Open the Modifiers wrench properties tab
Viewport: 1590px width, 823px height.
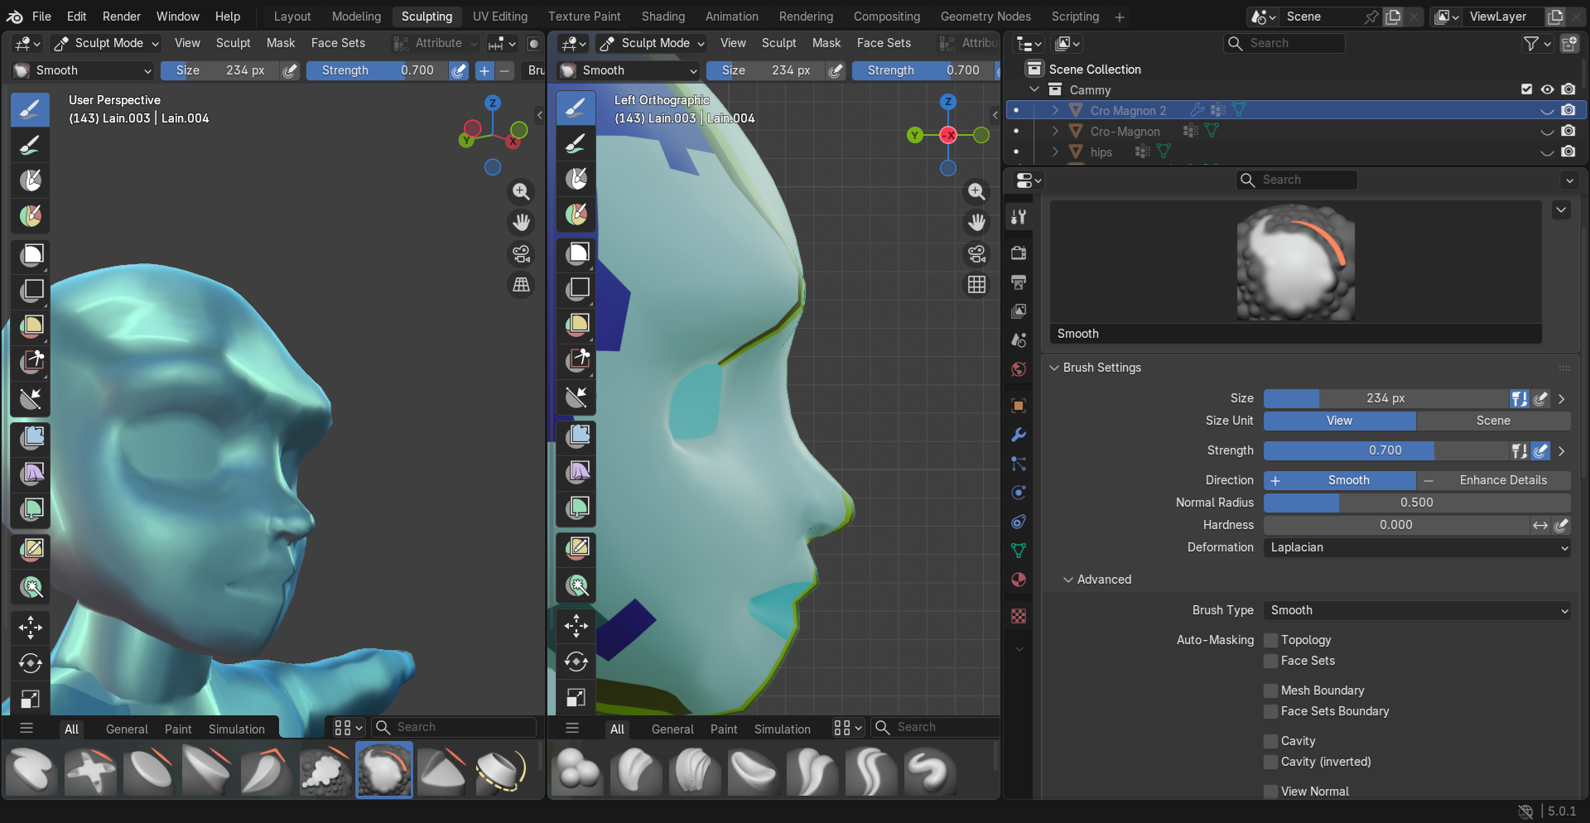(1019, 435)
